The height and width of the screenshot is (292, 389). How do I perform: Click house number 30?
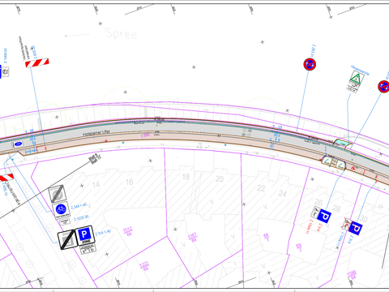pos(364,219)
